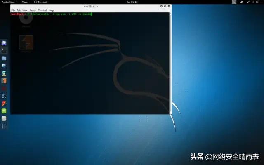
Task: Minimize the terminal window
Action: [x=161, y=6]
